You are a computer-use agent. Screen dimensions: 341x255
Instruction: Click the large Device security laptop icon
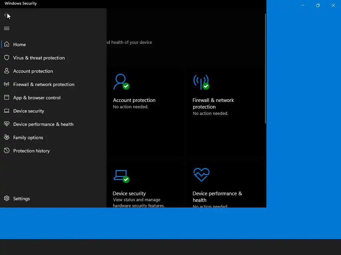click(121, 176)
